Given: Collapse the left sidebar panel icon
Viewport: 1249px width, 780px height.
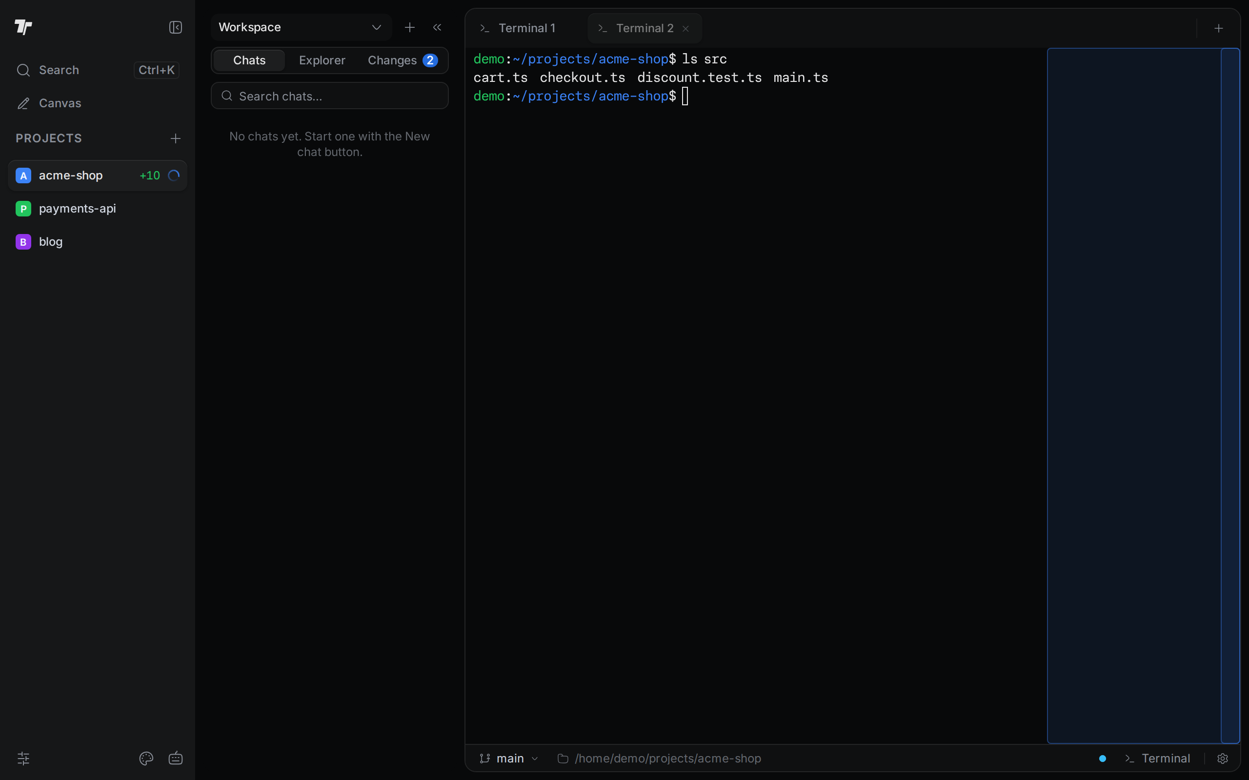Looking at the screenshot, I should (176, 27).
